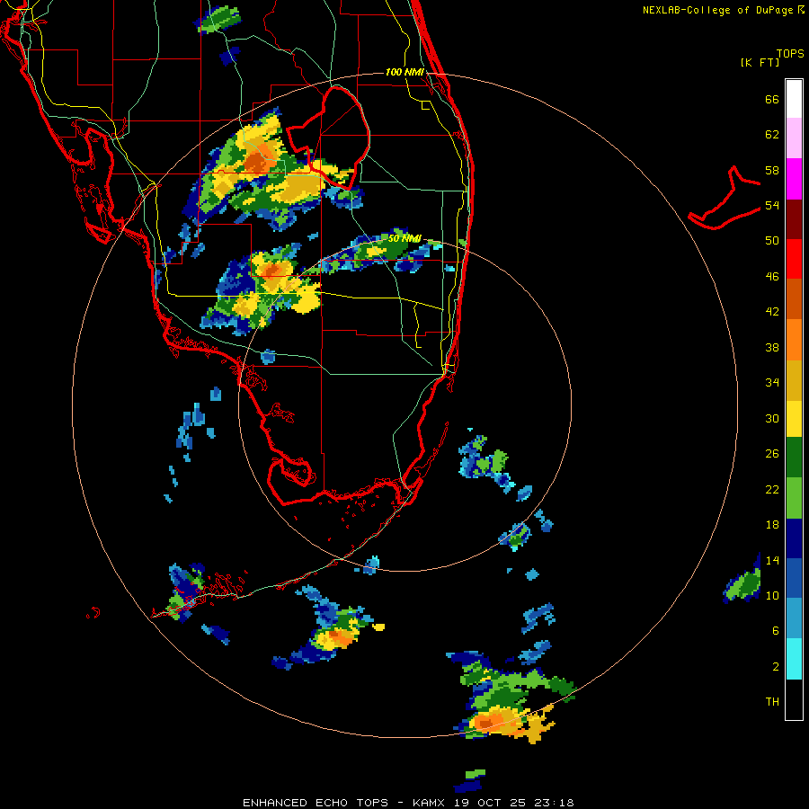Click the ENHANCED ECHO TOPS caption text
The height and width of the screenshot is (809, 809).
pyautogui.click(x=316, y=803)
